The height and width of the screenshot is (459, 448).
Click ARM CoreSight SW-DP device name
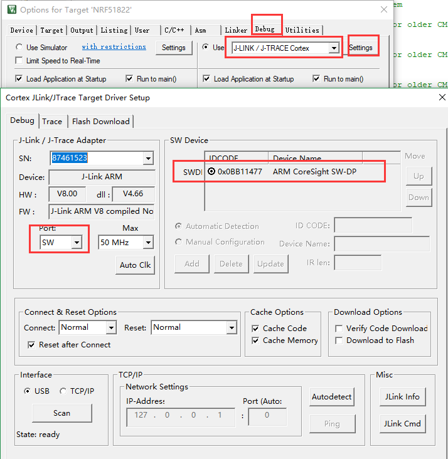pyautogui.click(x=315, y=172)
